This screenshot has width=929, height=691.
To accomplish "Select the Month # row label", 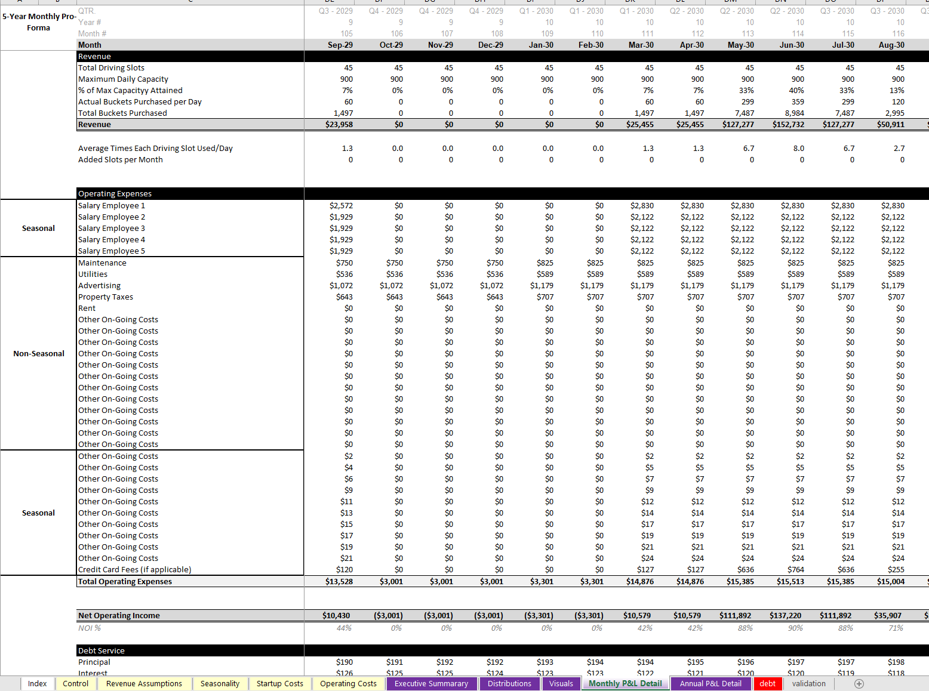I will [x=92, y=33].
